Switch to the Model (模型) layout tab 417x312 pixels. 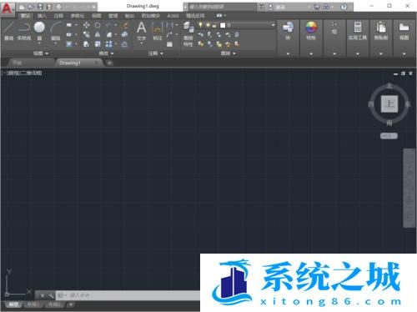tap(13, 304)
